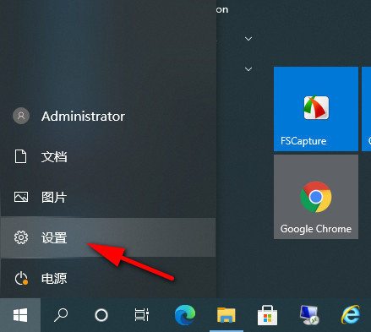Collapse the lower tile group chevron

click(248, 69)
